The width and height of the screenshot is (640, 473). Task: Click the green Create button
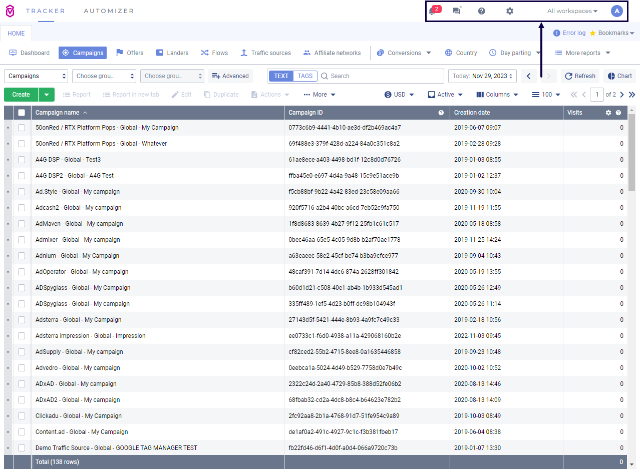pyautogui.click(x=21, y=95)
